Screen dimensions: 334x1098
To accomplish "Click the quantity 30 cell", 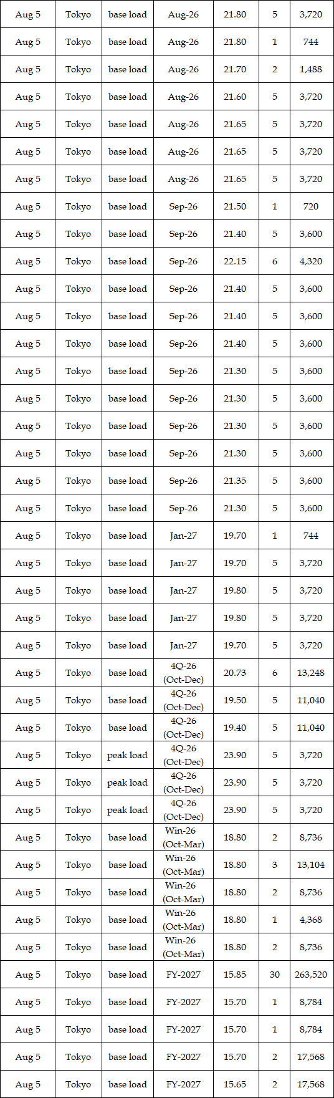I will click(275, 975).
